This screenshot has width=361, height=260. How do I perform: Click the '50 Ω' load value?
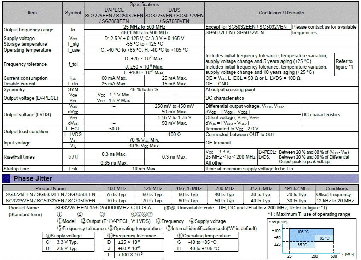114,129
